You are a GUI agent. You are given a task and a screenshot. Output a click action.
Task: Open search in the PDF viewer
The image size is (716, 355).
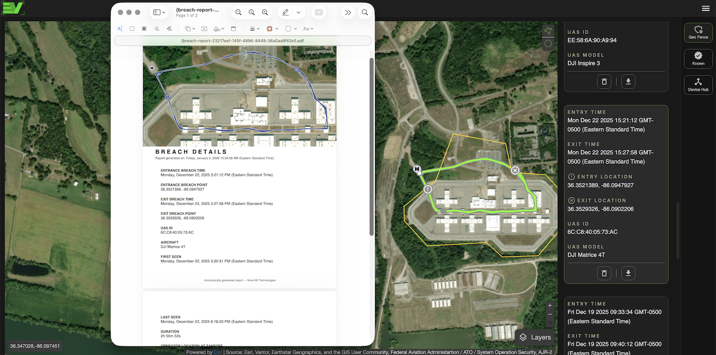pyautogui.click(x=365, y=12)
